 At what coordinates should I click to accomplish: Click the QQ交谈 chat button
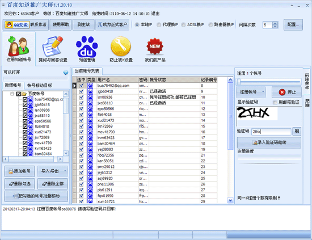17,24
